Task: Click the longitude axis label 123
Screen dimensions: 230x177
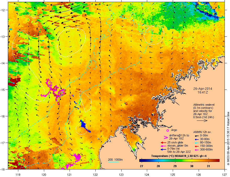Action: (121, 174)
